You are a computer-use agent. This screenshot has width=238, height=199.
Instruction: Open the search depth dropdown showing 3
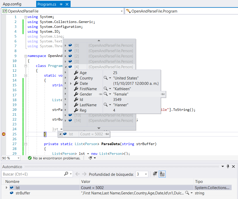pyautogui.click(x=146, y=174)
